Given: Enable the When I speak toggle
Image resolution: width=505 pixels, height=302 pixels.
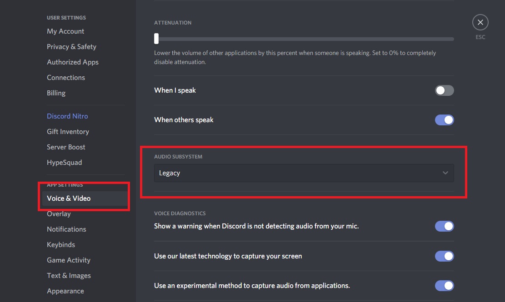Looking at the screenshot, I should click(x=444, y=90).
